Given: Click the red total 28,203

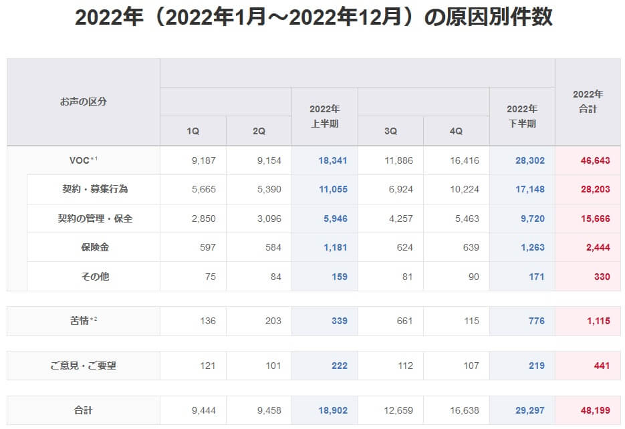Looking at the screenshot, I should [x=595, y=189].
